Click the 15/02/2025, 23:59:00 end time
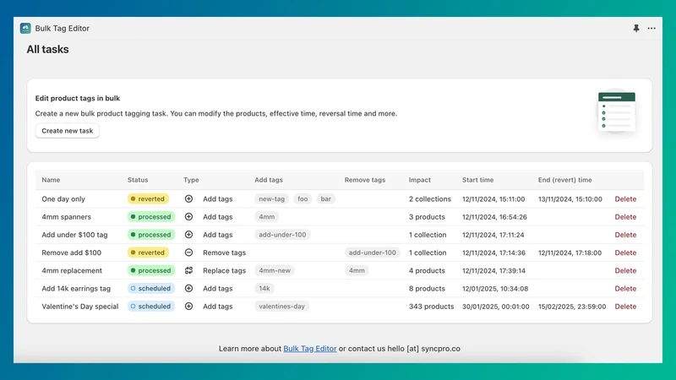Viewport: 676px width, 380px height. pos(572,307)
